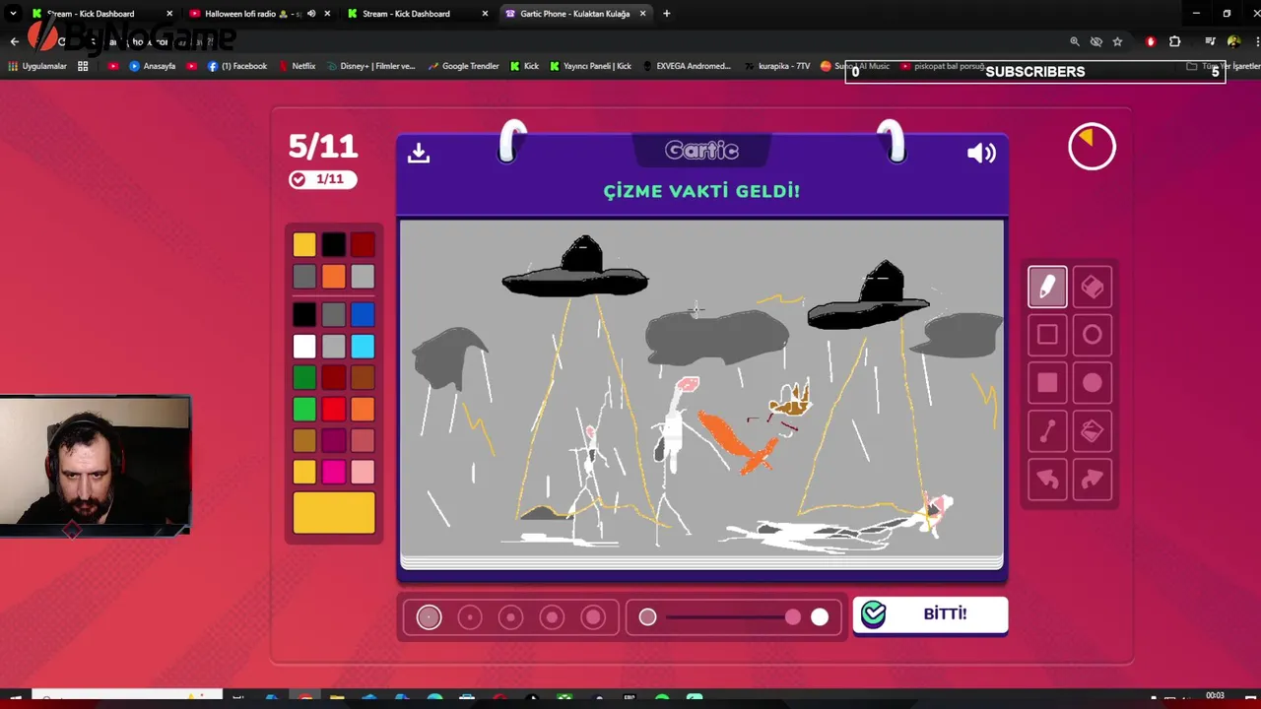Select the fourth brush size
Screen dimensions: 1261x709
coord(552,617)
